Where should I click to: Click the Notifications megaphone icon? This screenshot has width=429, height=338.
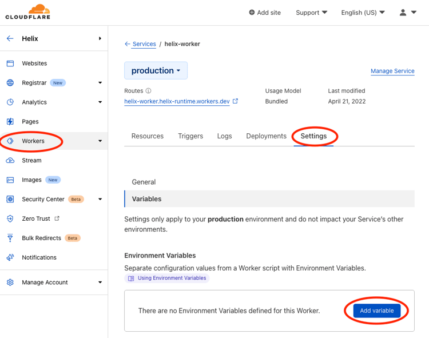tap(10, 257)
